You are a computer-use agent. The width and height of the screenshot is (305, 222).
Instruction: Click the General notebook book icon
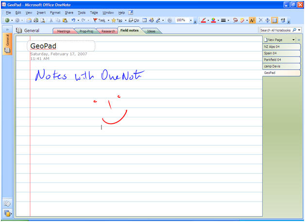point(19,30)
